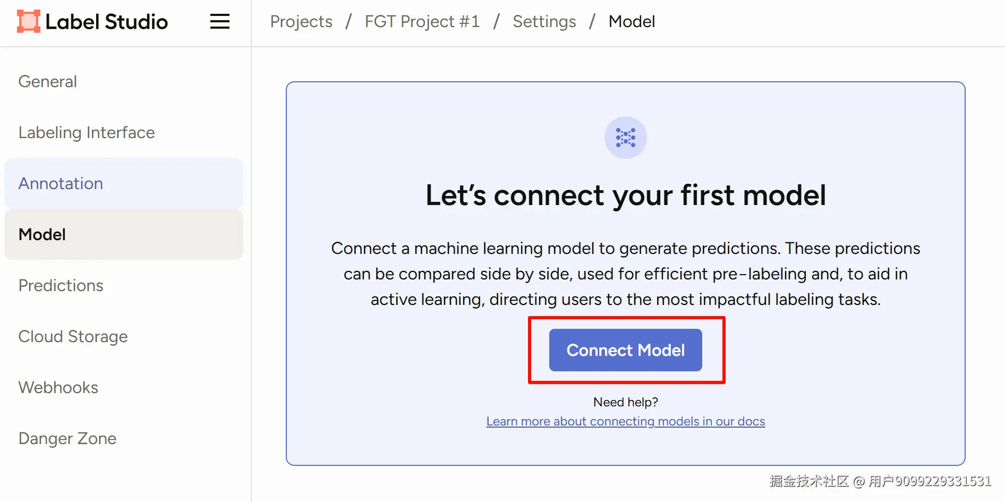Click the Model breadcrumb item
Viewport: 1005px width, 502px height.
pos(631,22)
